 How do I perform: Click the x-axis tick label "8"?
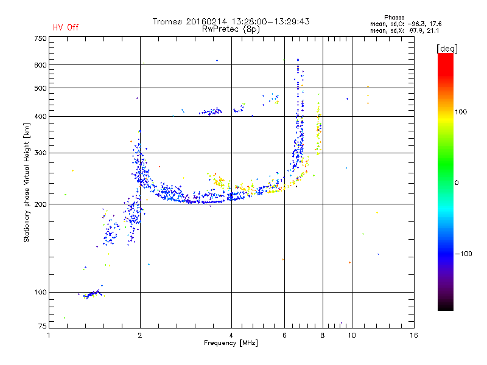tap(323, 335)
